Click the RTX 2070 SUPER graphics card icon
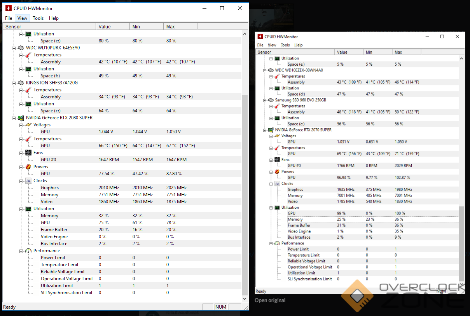Image resolution: width=470 pixels, height=316 pixels. tap(271, 130)
